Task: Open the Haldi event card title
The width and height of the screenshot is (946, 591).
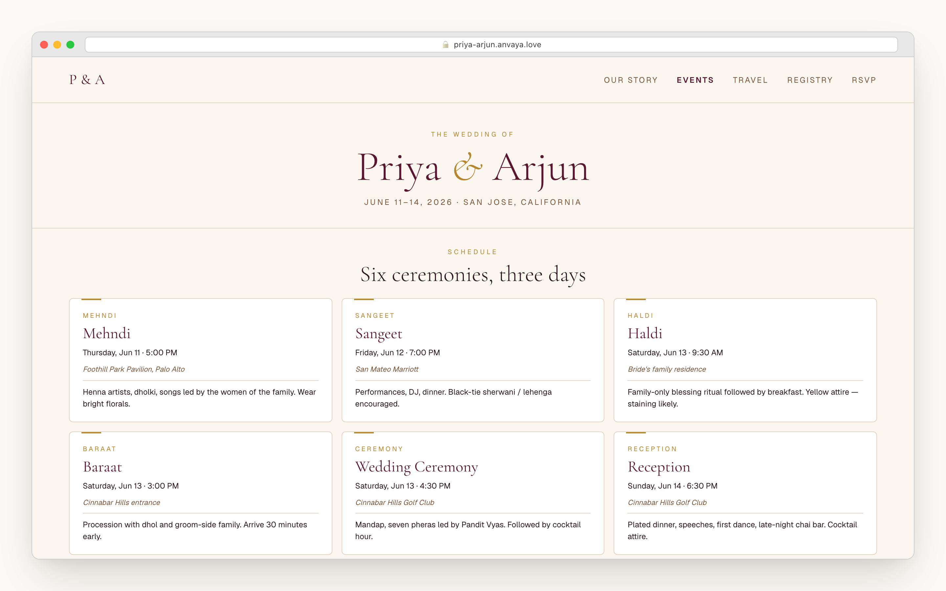Action: tap(644, 333)
